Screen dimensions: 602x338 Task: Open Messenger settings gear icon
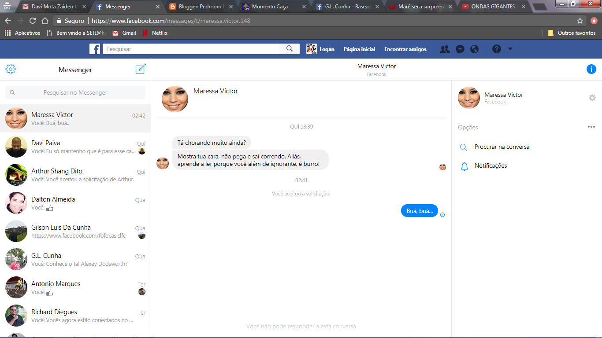pyautogui.click(x=11, y=69)
